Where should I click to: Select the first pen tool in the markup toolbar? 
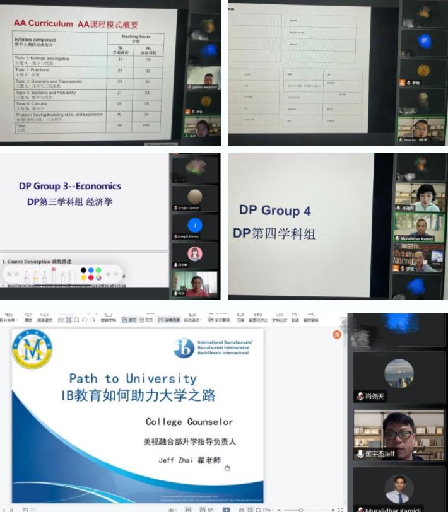pyautogui.click(x=27, y=277)
